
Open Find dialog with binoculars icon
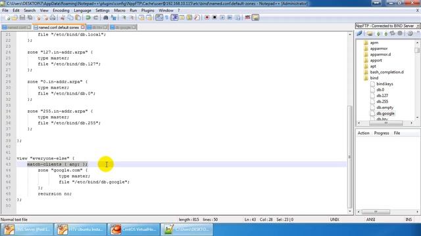pos(106,18)
